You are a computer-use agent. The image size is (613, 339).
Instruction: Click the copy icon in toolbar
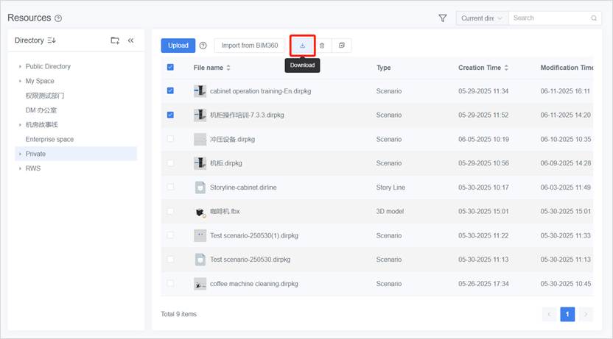pyautogui.click(x=342, y=46)
